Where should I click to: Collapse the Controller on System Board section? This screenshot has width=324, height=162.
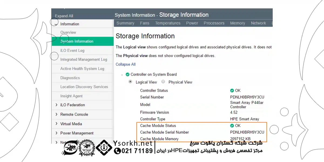pos(122,75)
